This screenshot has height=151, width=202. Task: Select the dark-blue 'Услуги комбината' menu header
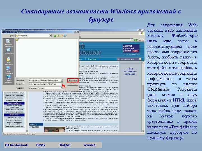pyautogui.click(x=14, y=103)
